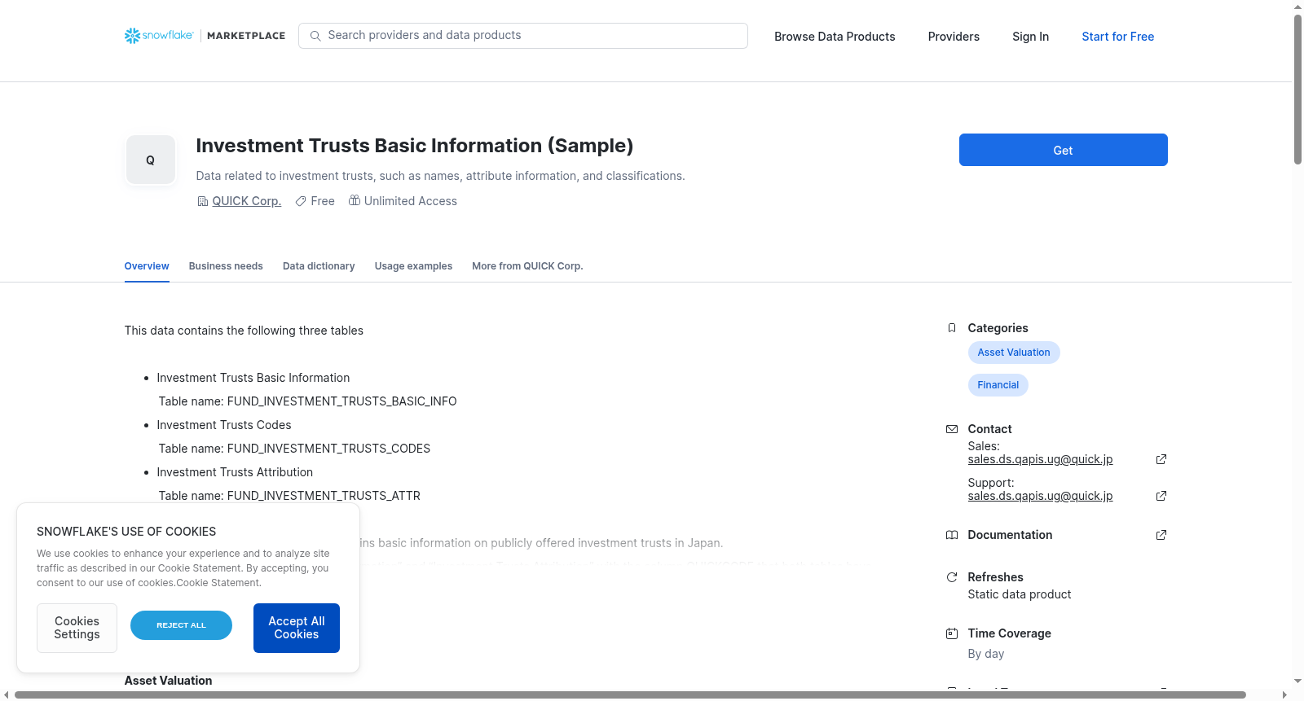Click the search magnifier icon
This screenshot has width=1304, height=701.
point(315,36)
